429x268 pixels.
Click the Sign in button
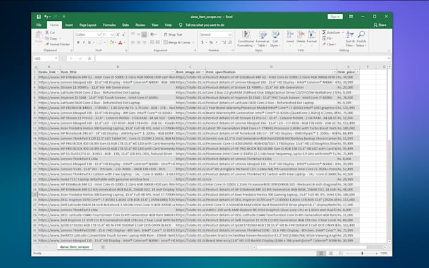click(x=335, y=16)
